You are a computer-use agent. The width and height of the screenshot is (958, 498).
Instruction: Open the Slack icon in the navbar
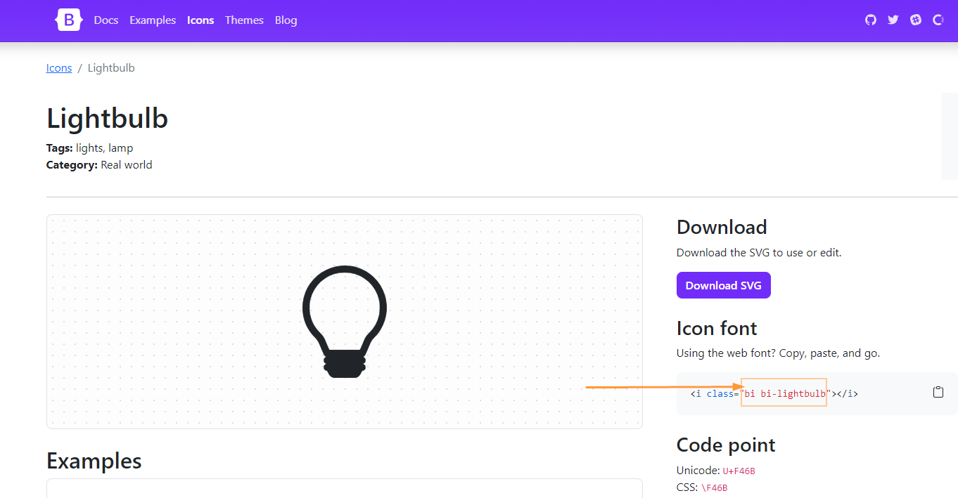click(916, 20)
